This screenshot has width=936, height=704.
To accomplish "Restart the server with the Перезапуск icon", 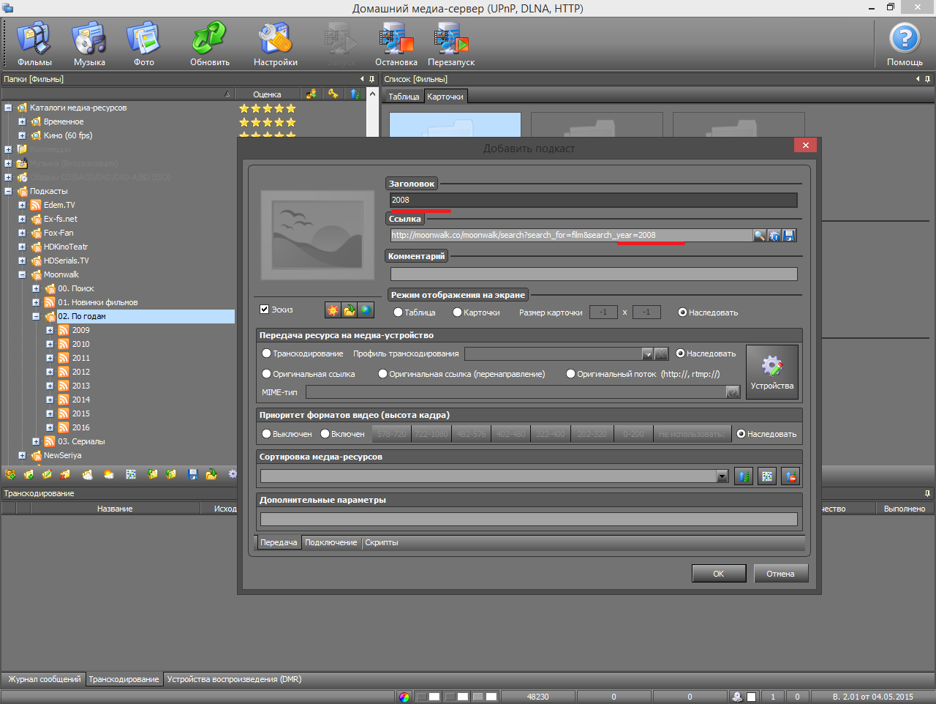I will pyautogui.click(x=451, y=44).
